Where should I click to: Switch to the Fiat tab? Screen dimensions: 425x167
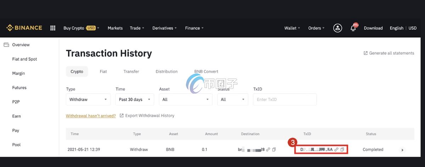103,72
